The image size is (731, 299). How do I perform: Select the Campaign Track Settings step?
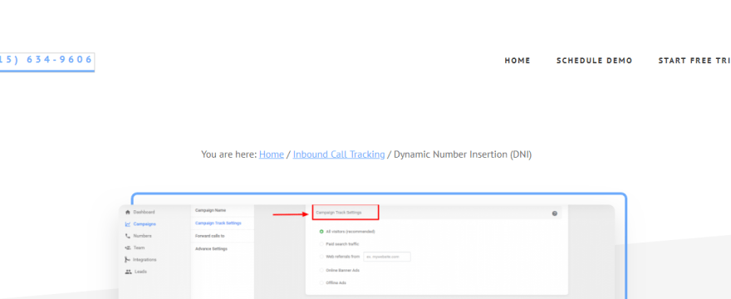[218, 223]
